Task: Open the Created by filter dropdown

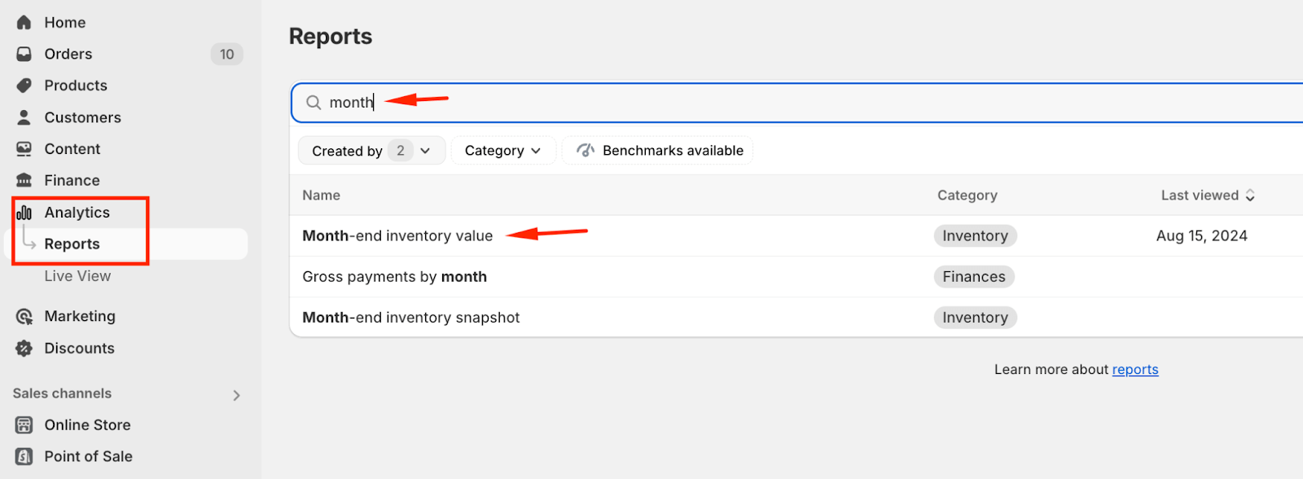Action: (371, 151)
